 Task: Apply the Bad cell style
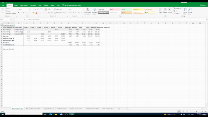click(115, 9)
